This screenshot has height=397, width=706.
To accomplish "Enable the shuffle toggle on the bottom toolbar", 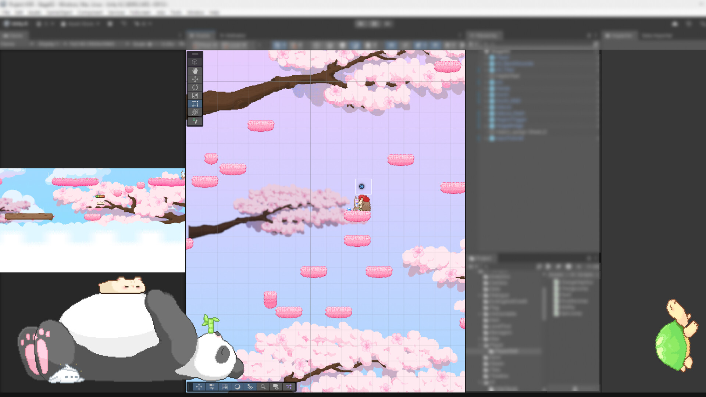I will point(288,387).
